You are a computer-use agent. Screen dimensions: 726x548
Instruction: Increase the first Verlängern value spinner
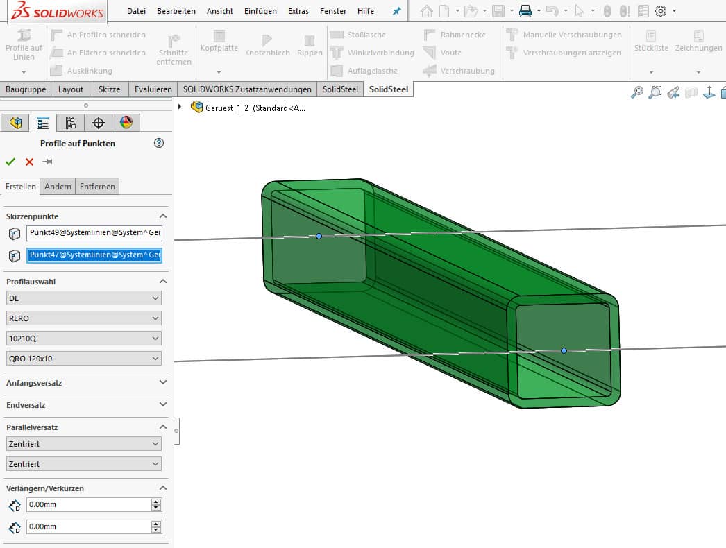(156, 502)
